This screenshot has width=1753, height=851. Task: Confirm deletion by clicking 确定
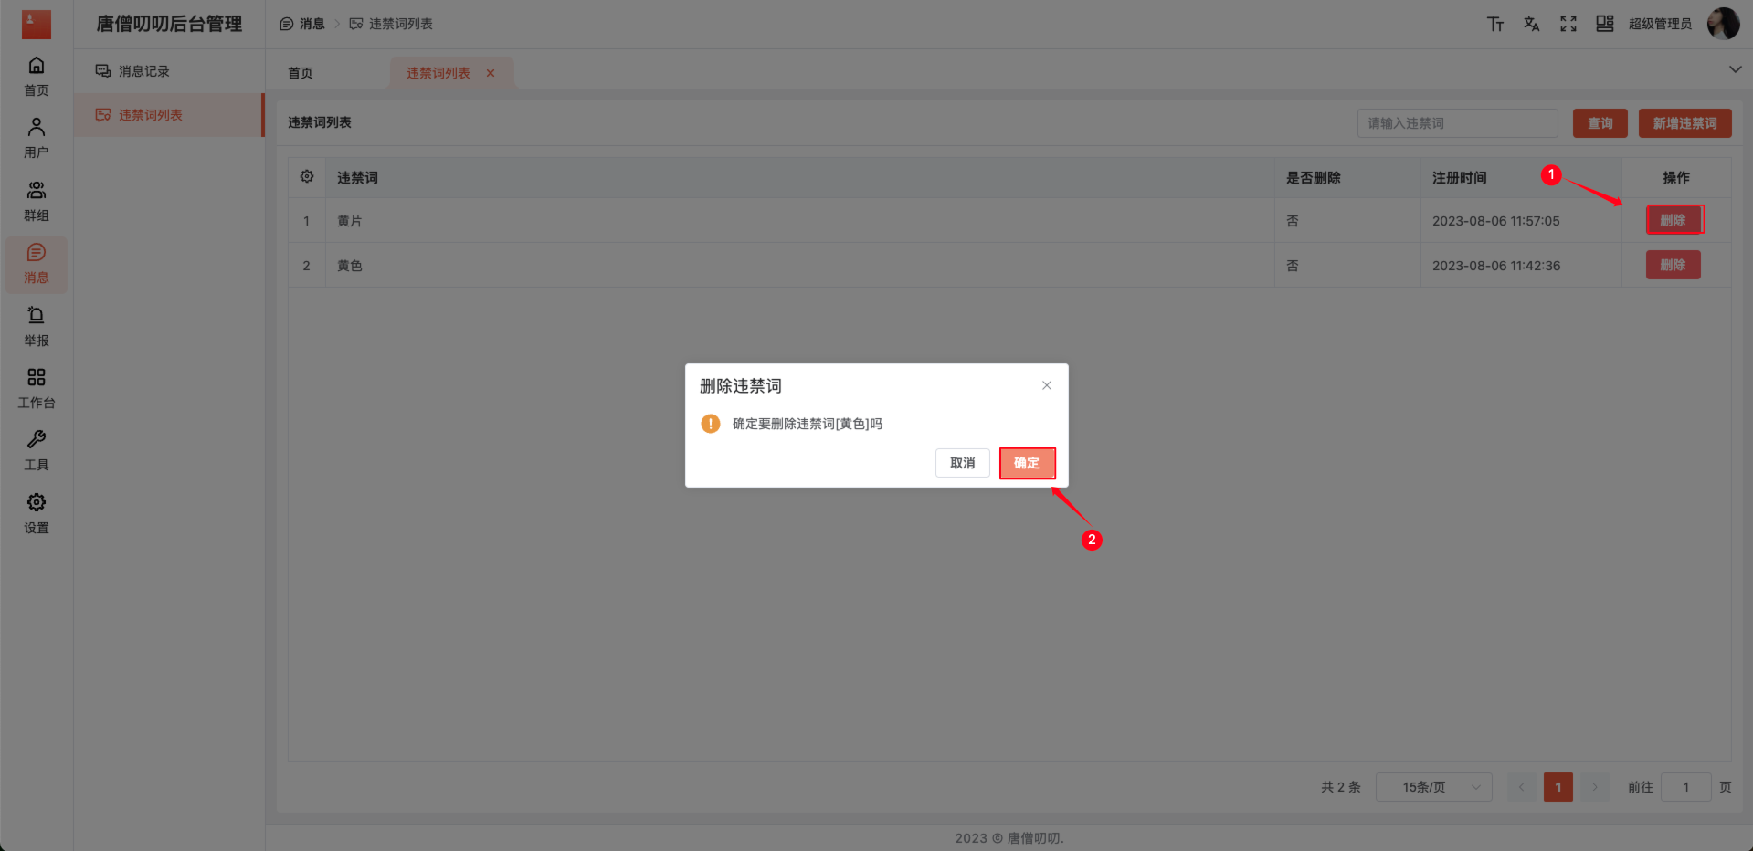coord(1027,463)
